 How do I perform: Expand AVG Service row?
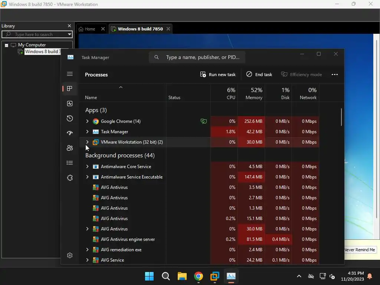tap(87, 260)
